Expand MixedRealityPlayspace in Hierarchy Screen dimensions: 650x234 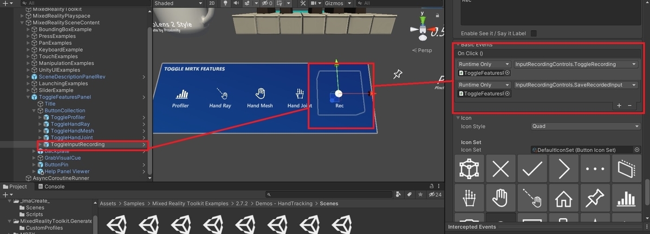(22, 16)
